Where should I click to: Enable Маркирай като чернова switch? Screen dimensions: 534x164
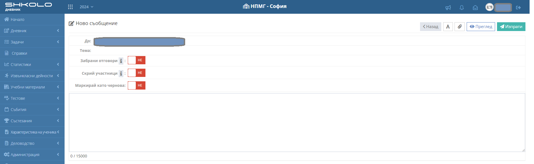coord(137,85)
